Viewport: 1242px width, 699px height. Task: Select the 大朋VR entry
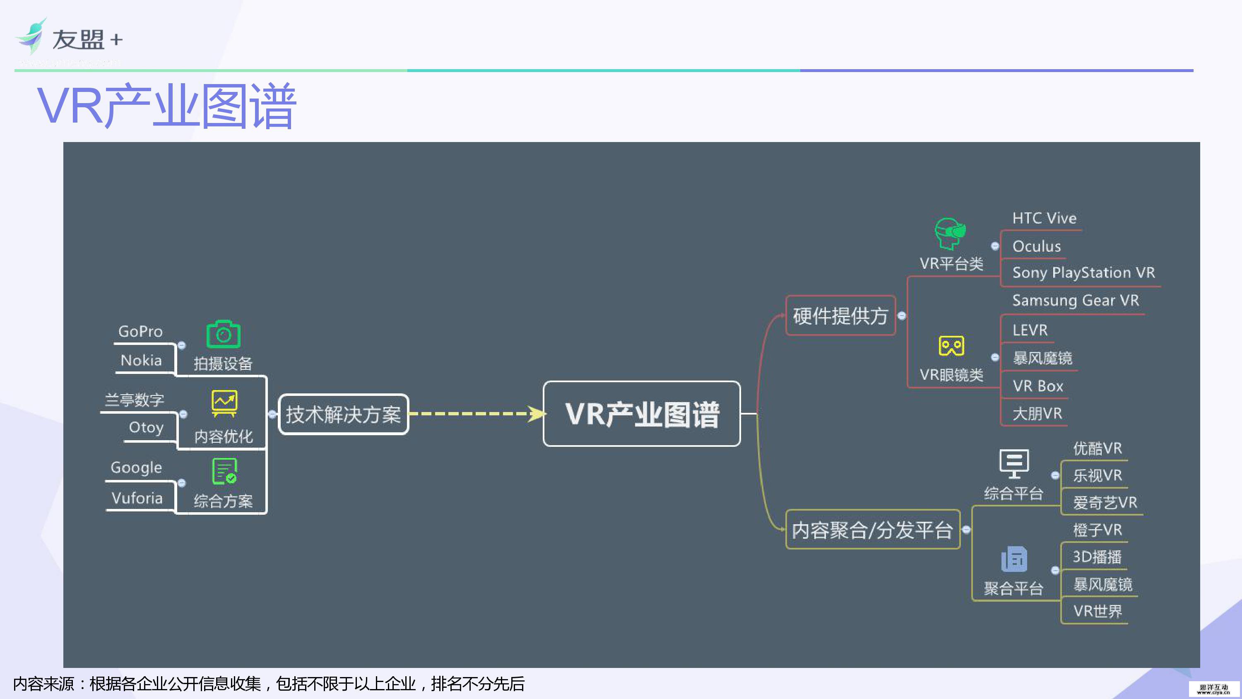coord(1037,413)
